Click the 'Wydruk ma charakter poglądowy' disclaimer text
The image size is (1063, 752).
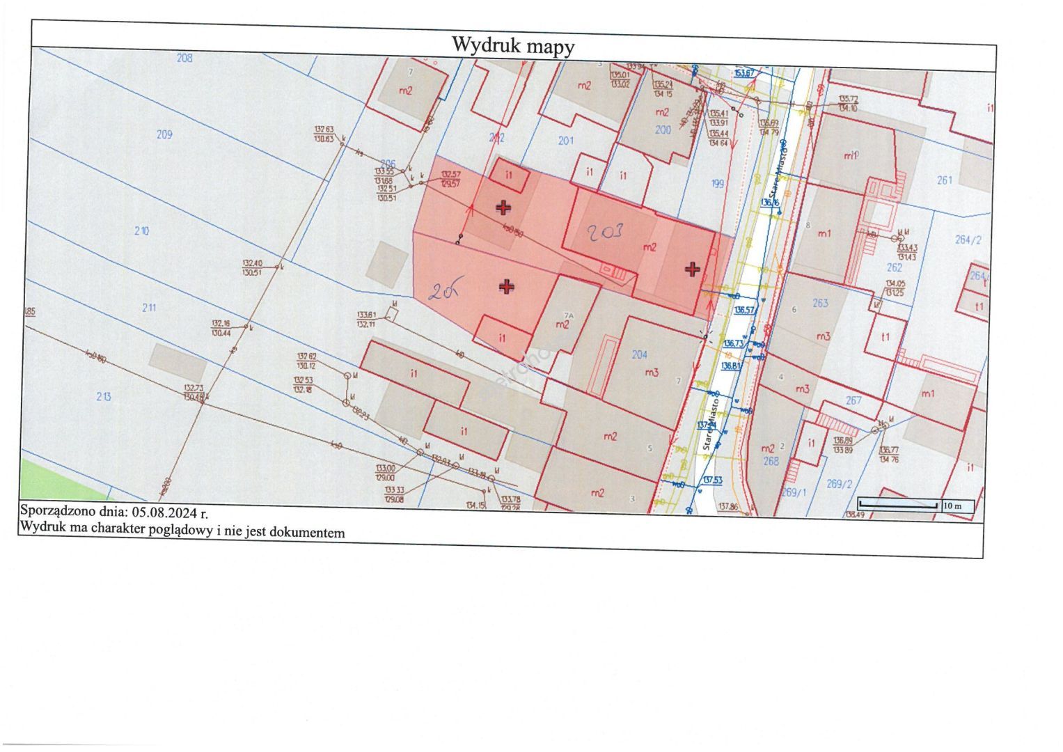pyautogui.click(x=182, y=530)
